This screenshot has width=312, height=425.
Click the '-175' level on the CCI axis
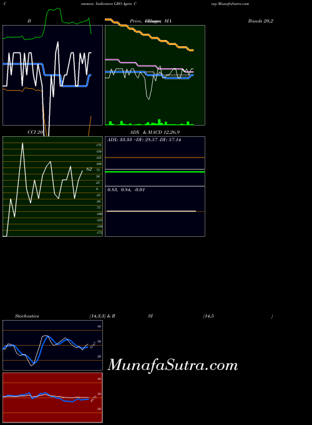[99, 232]
